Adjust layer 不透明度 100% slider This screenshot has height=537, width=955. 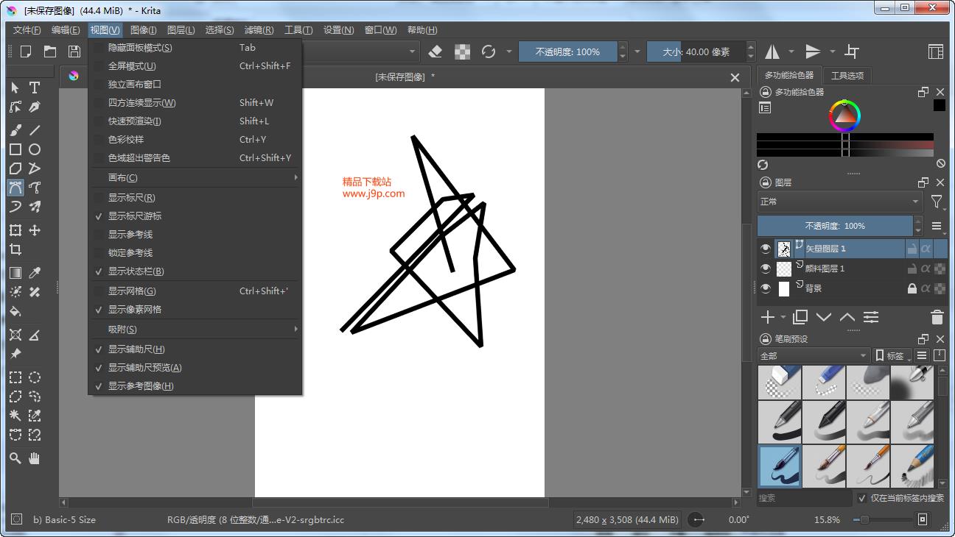834,226
